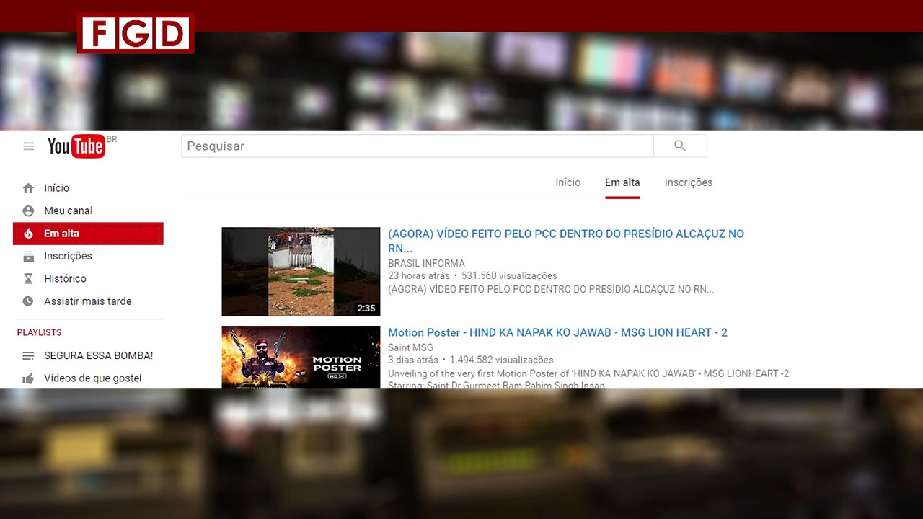The height and width of the screenshot is (519, 923).
Task: Click the magnifying glass search button
Action: [680, 146]
